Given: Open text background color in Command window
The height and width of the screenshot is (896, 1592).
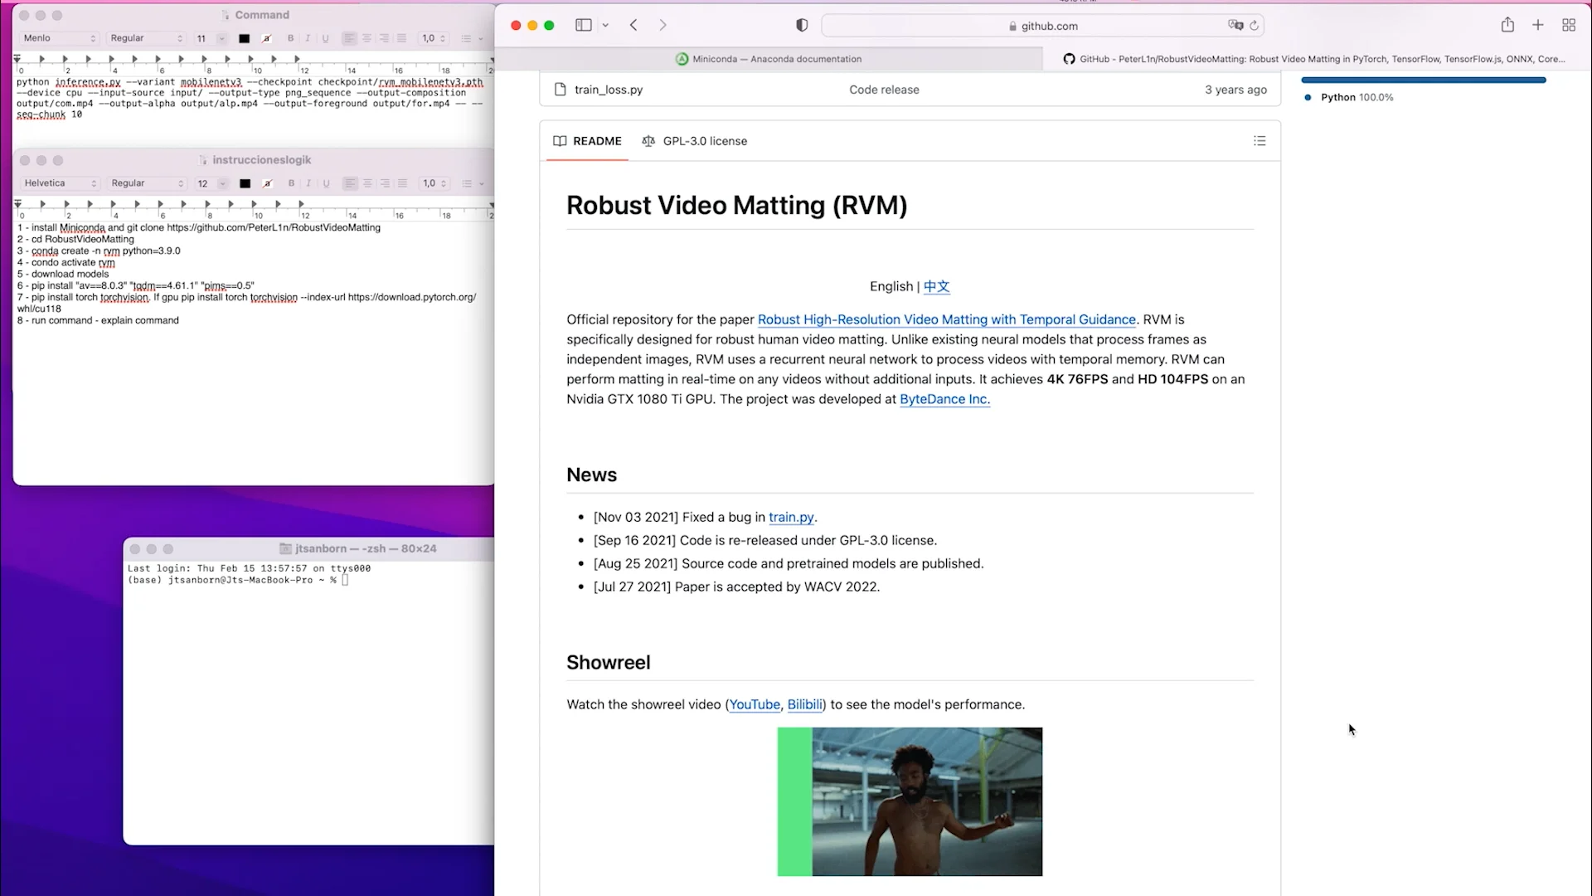Looking at the screenshot, I should (x=266, y=38).
